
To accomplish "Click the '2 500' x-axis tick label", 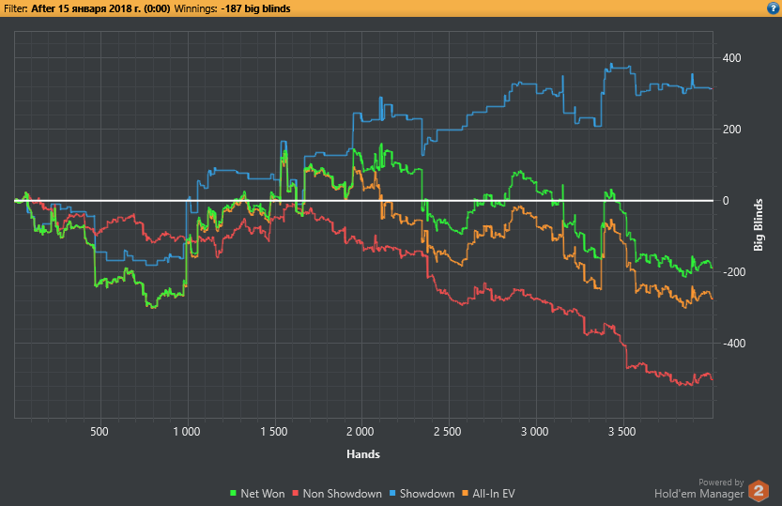I will tap(448, 431).
